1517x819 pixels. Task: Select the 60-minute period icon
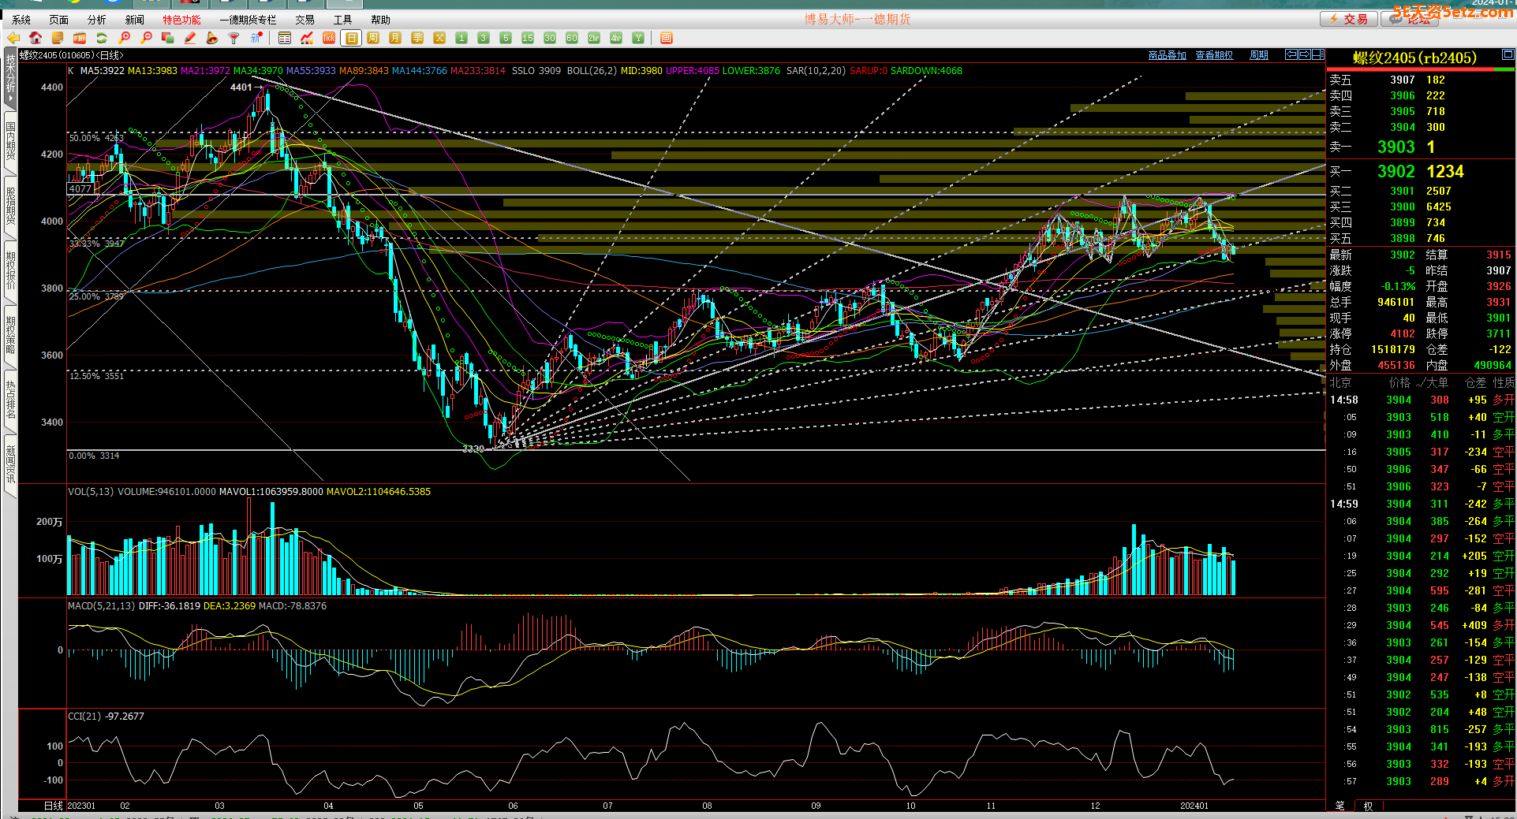coord(572,38)
